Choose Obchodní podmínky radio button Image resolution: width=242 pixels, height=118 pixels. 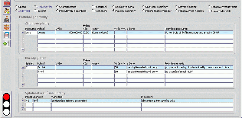143,7
